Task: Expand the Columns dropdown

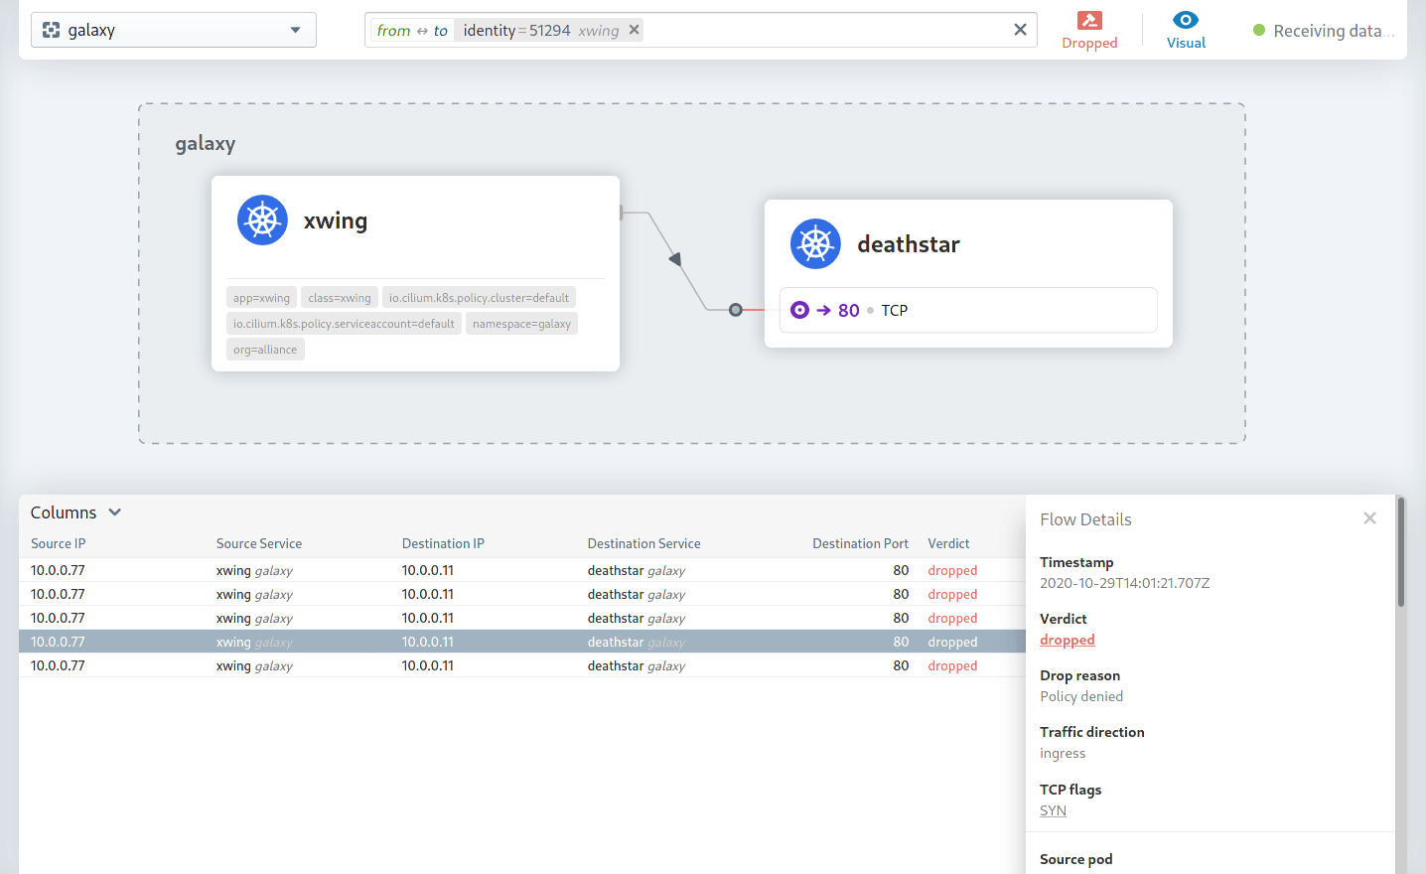Action: [75, 512]
